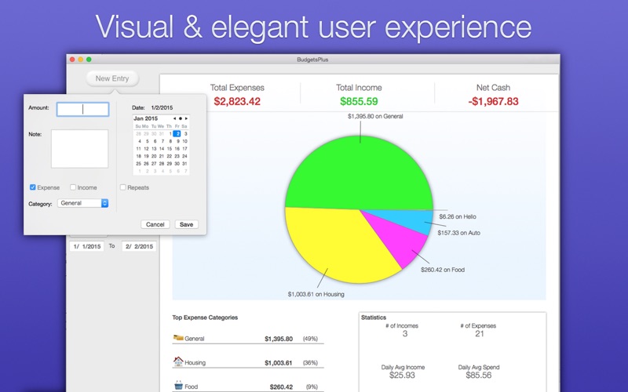Select the General $1,395.80 amount
The height and width of the screenshot is (392, 628).
(x=279, y=339)
